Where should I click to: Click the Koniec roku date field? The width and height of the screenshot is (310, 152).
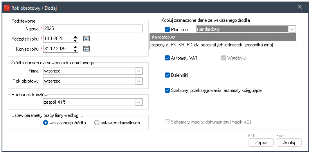58,49
